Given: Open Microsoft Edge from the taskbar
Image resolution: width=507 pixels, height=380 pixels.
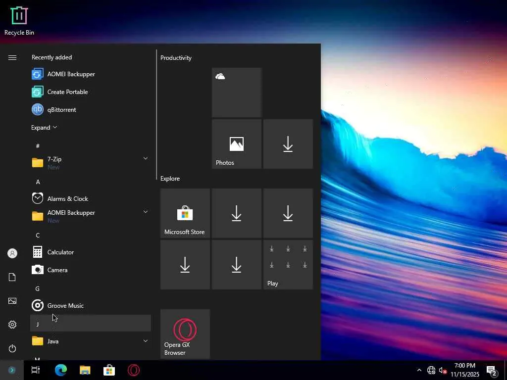Looking at the screenshot, I should pyautogui.click(x=61, y=370).
